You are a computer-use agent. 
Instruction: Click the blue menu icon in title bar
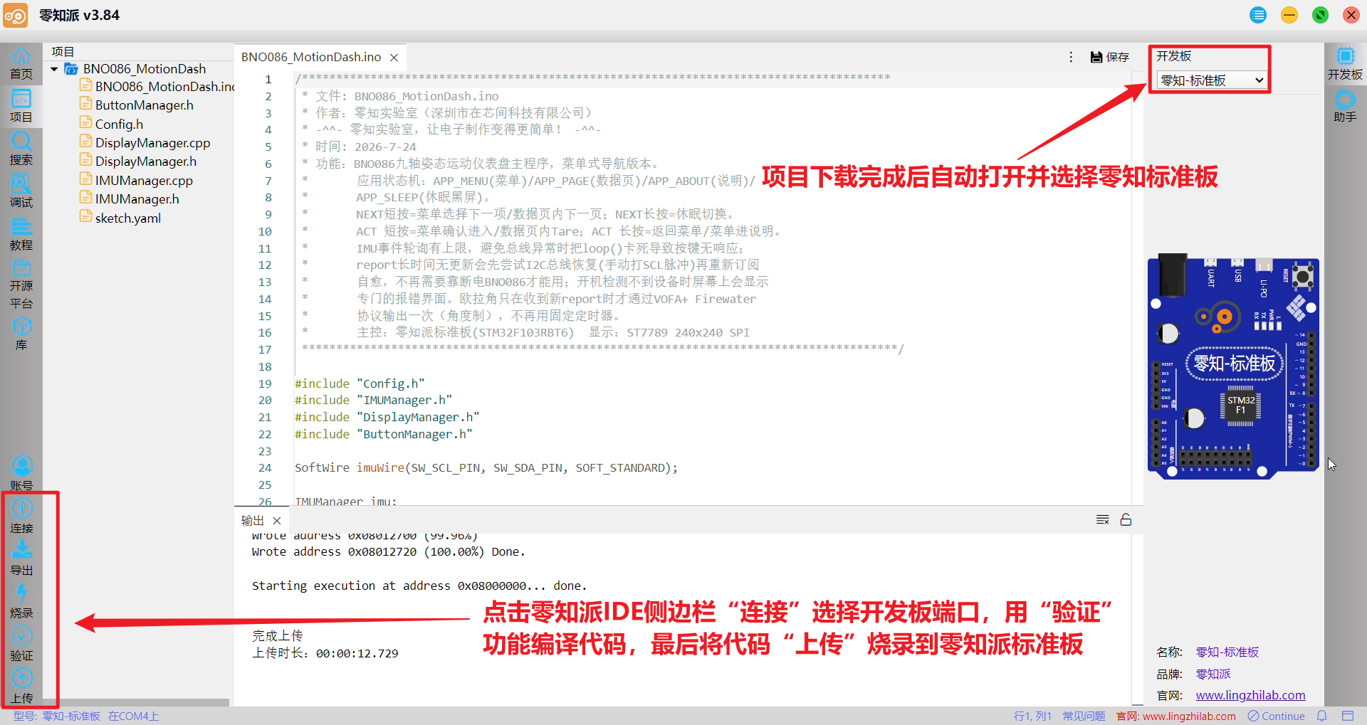[1258, 15]
